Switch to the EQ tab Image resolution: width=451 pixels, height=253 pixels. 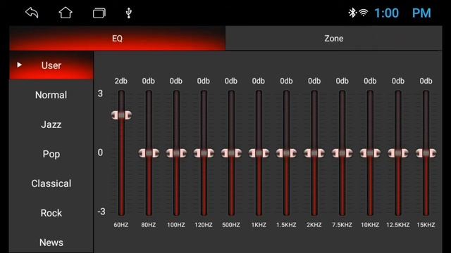[118, 39]
